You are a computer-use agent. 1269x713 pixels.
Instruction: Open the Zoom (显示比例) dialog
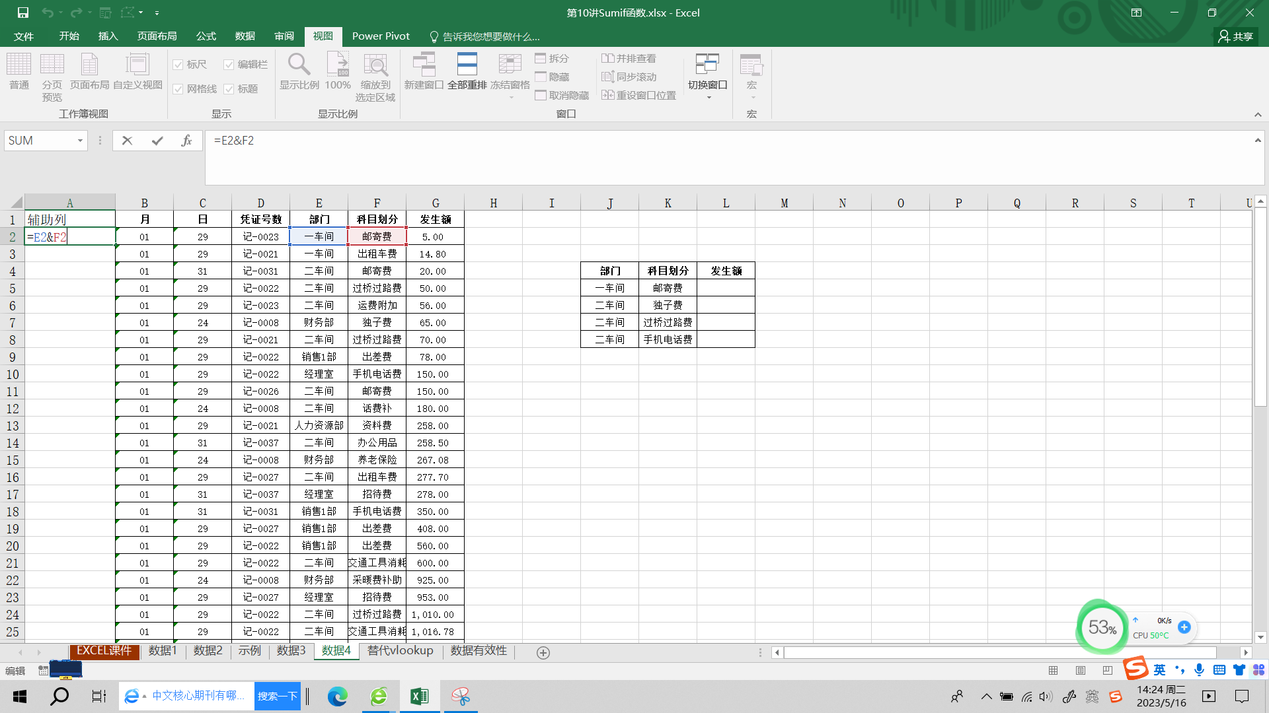click(299, 71)
